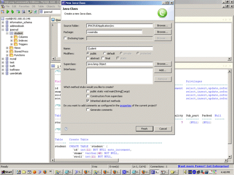Click the help question mark icon in dialog
Screen dimensions: 234x175
click(x=66, y=129)
